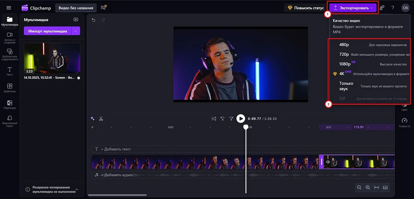The width and height of the screenshot is (414, 199).
Task: Expand the backup not completed notice
Action: coord(77,190)
